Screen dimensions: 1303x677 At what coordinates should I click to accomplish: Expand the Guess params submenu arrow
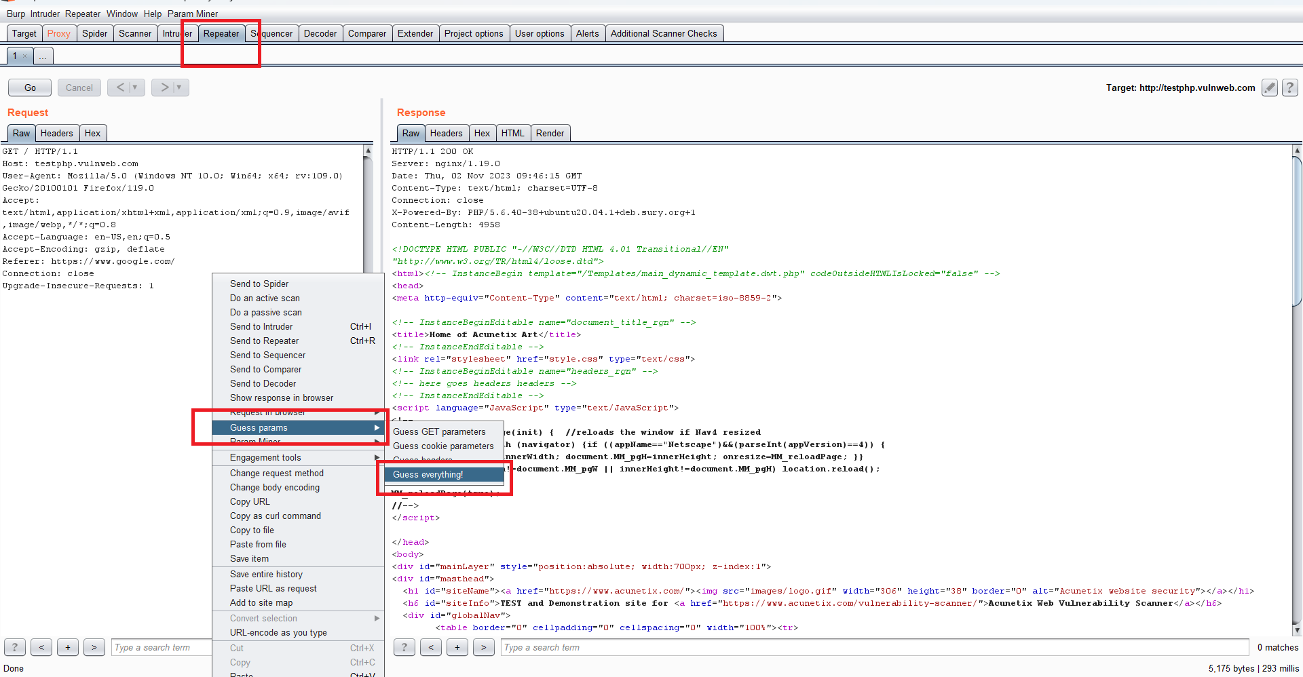pos(377,427)
